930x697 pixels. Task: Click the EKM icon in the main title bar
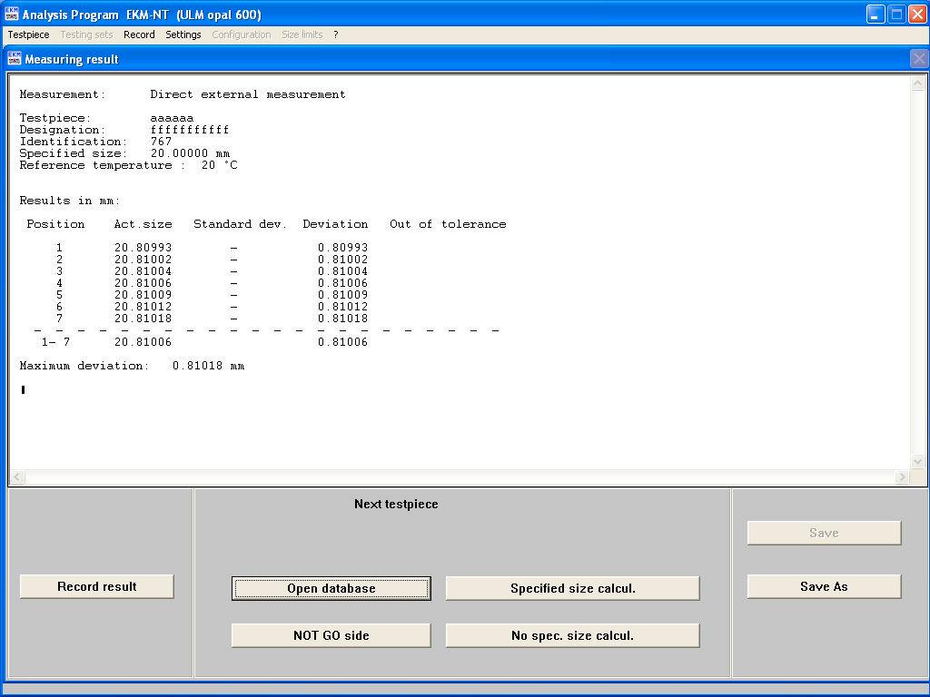11,15
